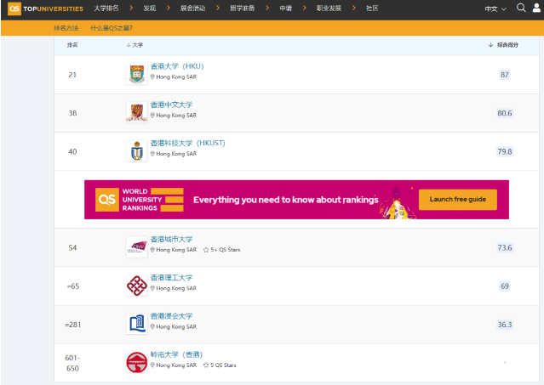
Task: Open the 香港浸会大学 link
Action: [171, 316]
